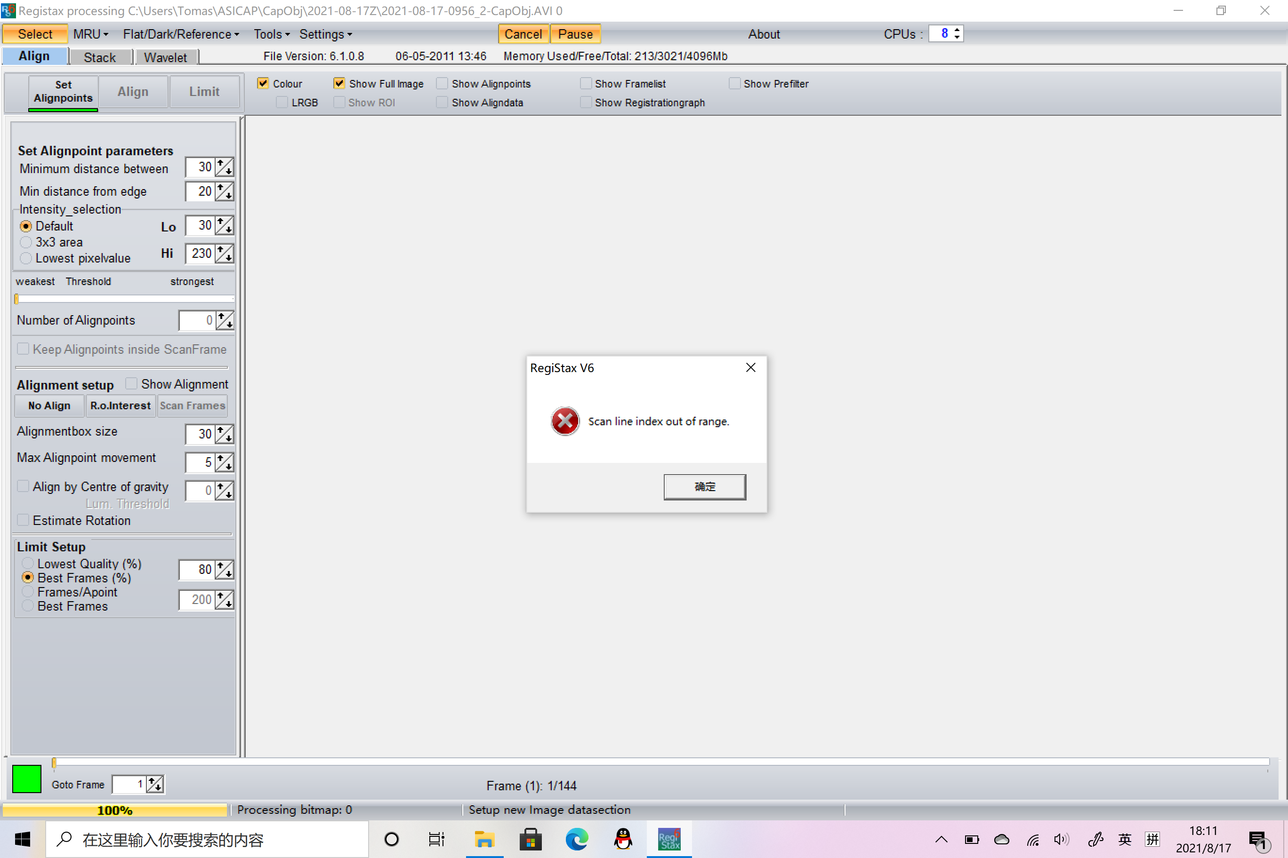Click the weakest-strongest Threshold slider
Viewport: 1288px width, 858px height.
click(x=124, y=299)
